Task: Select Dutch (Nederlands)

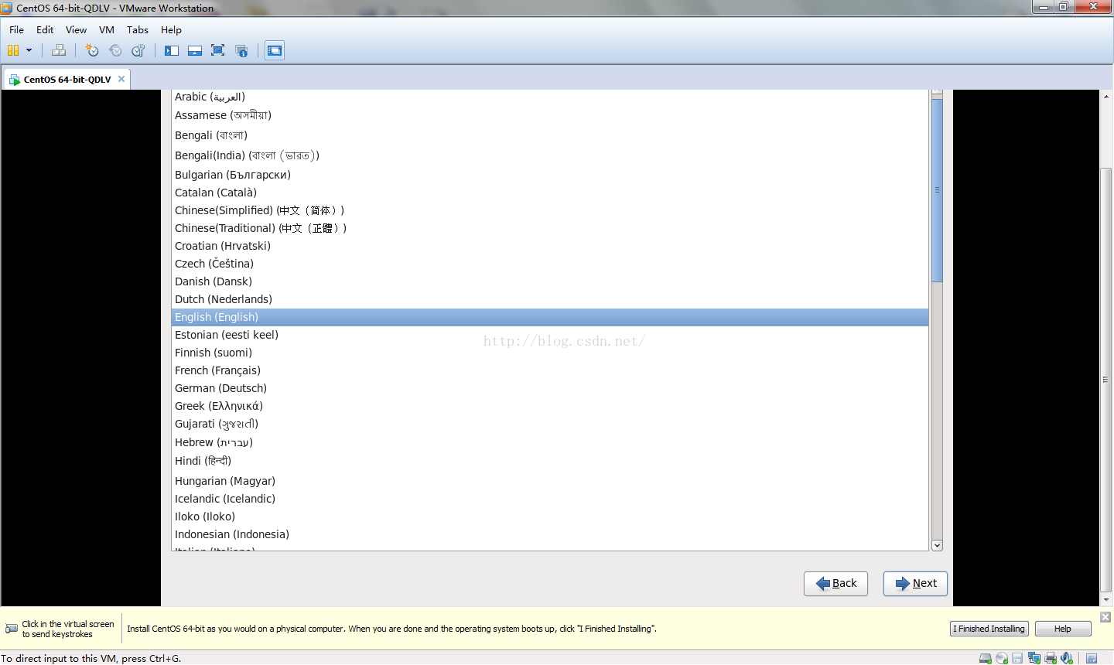Action: point(549,299)
